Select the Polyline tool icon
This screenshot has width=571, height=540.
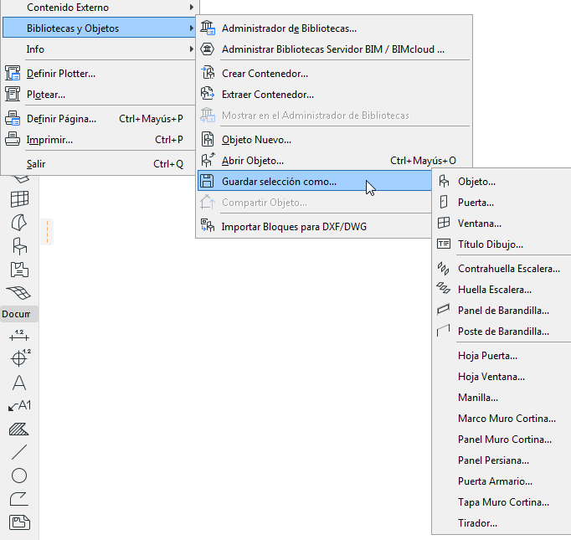[19, 499]
